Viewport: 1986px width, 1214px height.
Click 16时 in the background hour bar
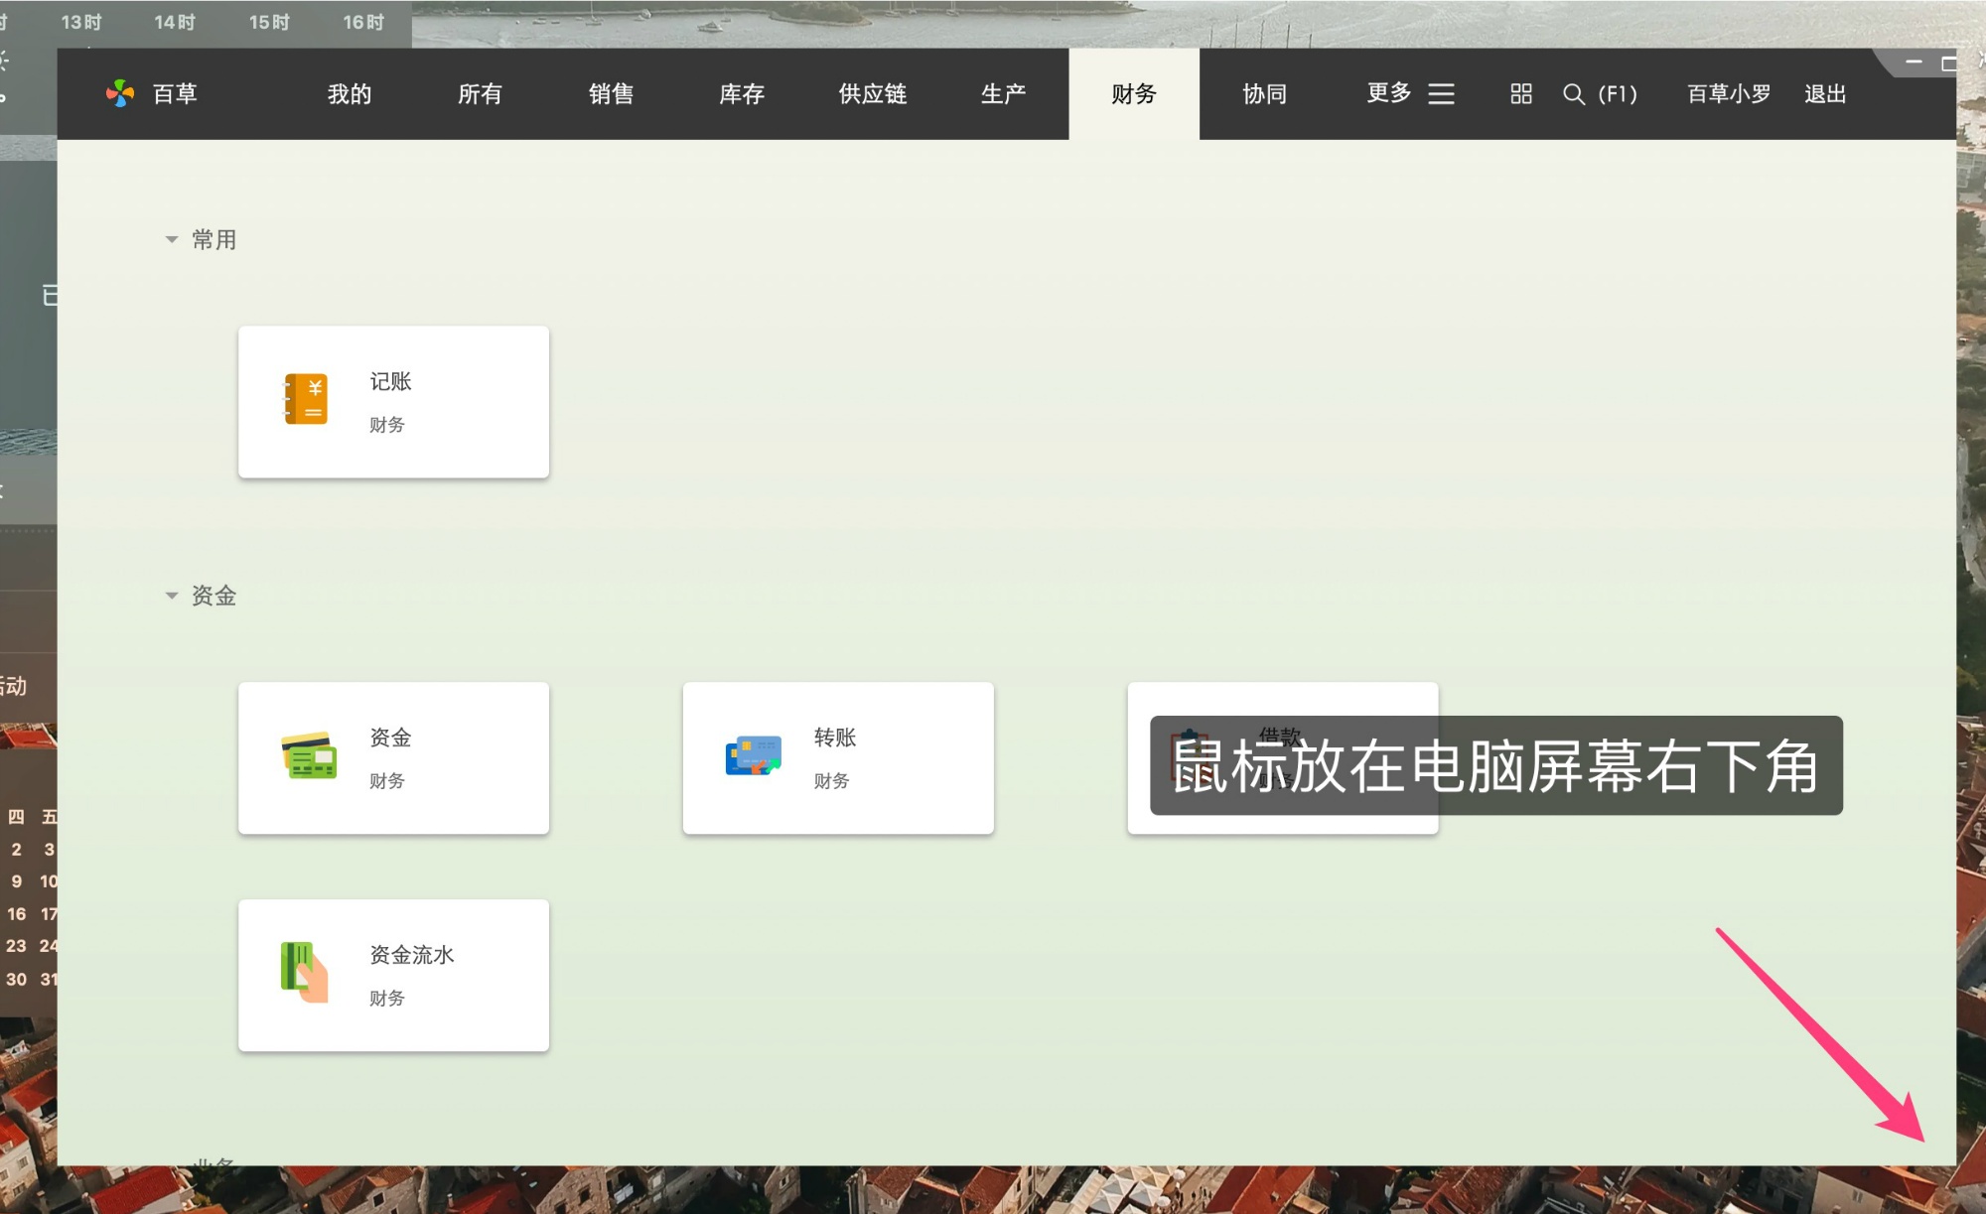pos(363,22)
